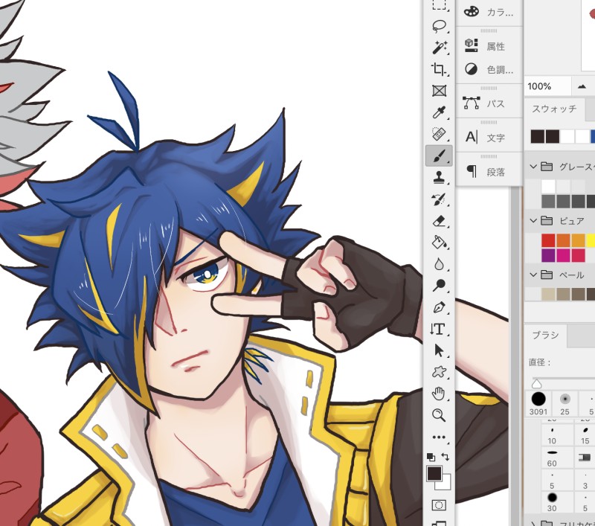
Task: Pick the purple swatch in ピュア group
Action: 548,255
